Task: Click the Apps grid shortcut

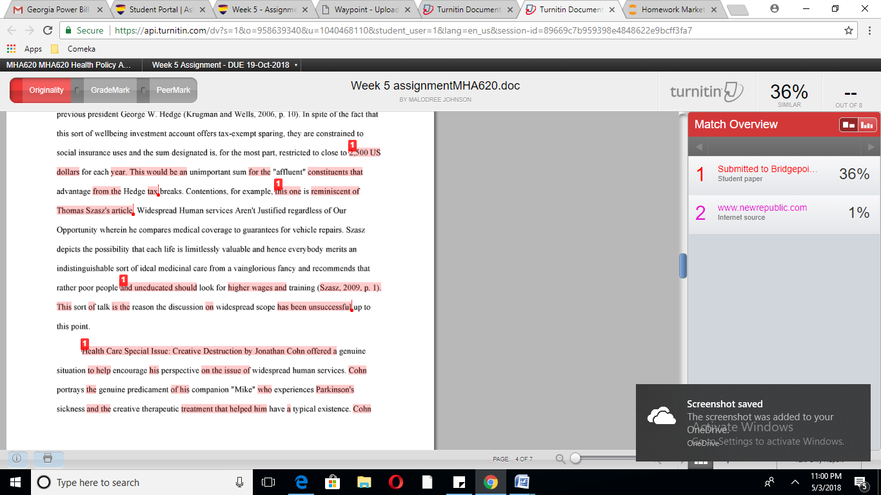Action: point(25,49)
